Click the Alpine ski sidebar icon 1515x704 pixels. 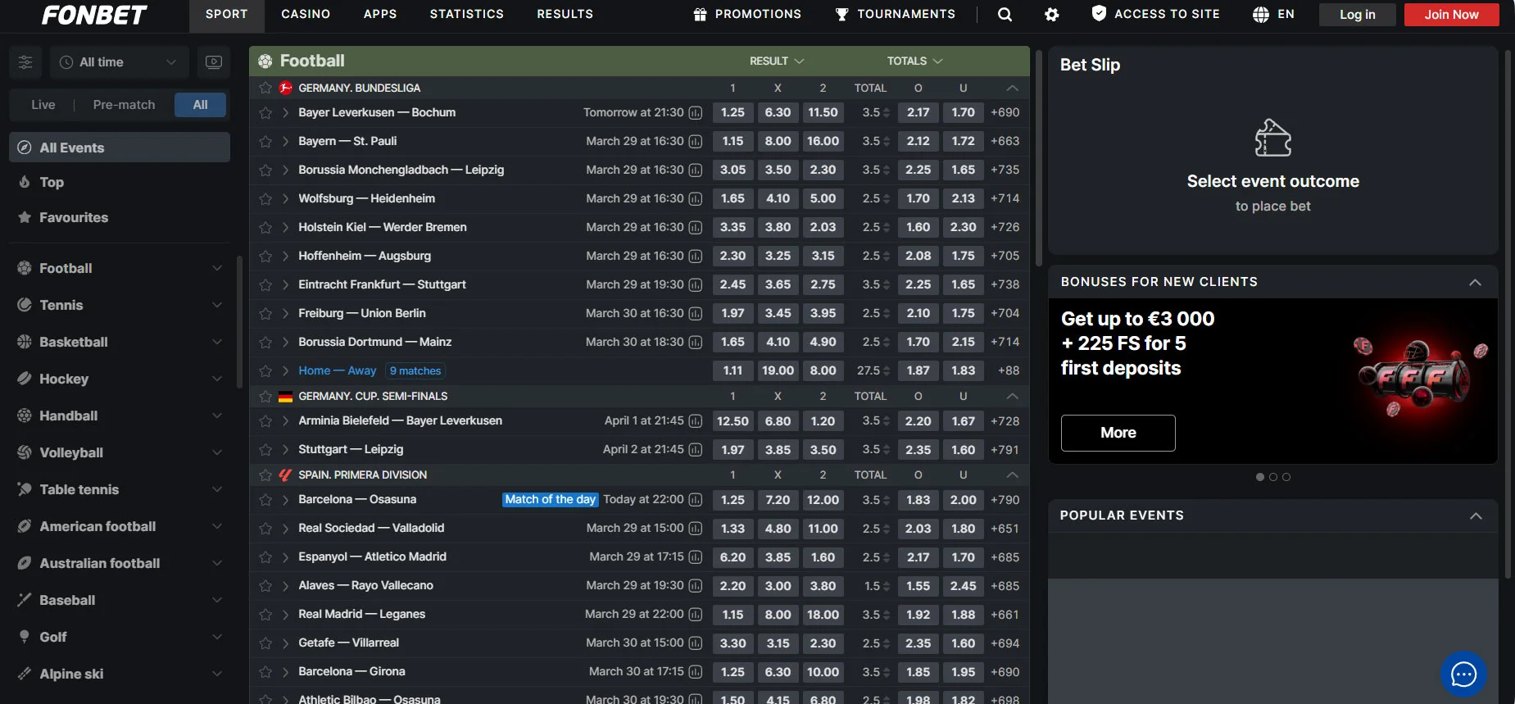[x=25, y=674]
